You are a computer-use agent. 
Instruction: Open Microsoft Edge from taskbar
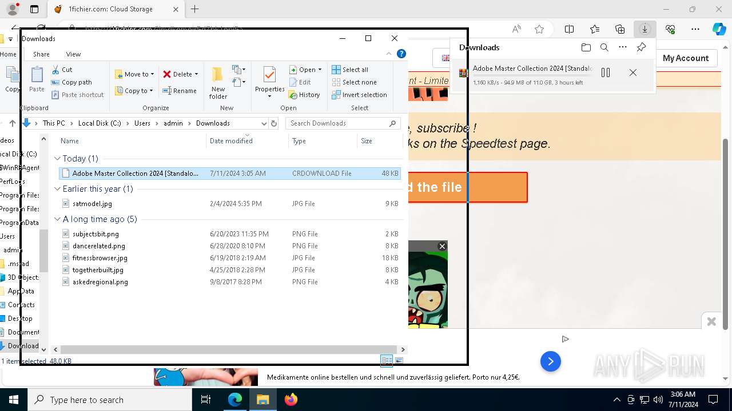(235, 400)
